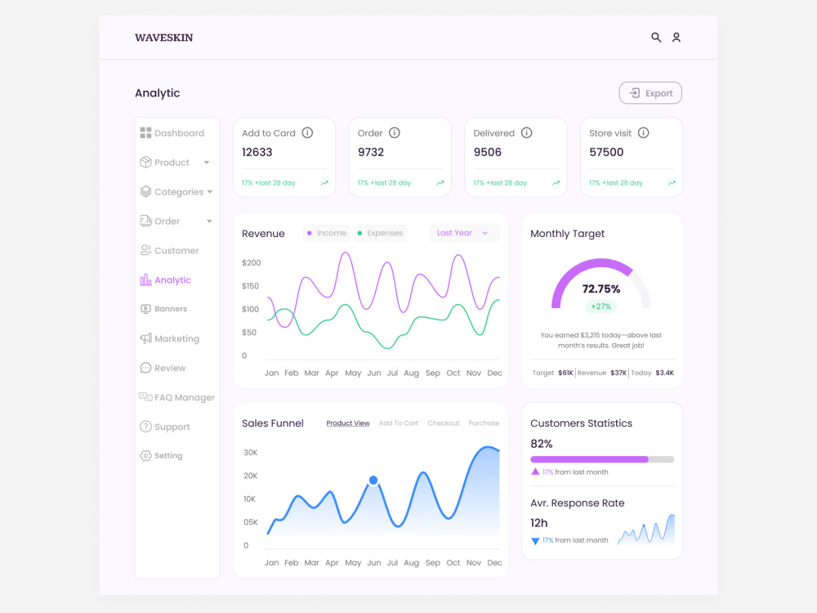Click the blue data point on Sales Funnel
Screen dimensions: 817x613
pos(373,480)
